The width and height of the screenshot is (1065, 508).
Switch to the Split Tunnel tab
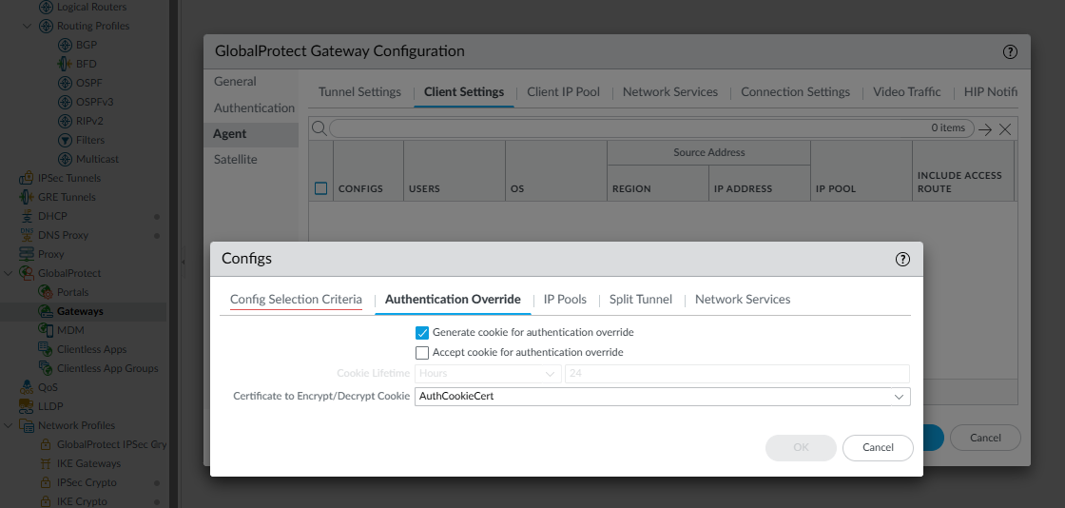(x=641, y=300)
